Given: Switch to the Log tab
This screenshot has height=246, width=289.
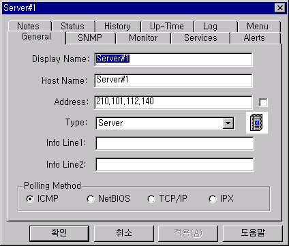Looking at the screenshot, I should 216,27.
